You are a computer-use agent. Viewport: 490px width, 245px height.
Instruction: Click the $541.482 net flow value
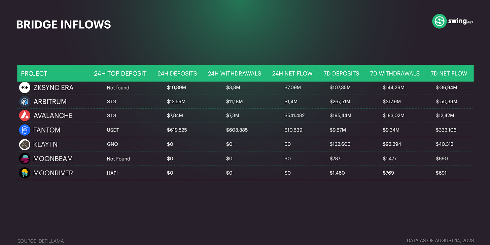coord(294,115)
